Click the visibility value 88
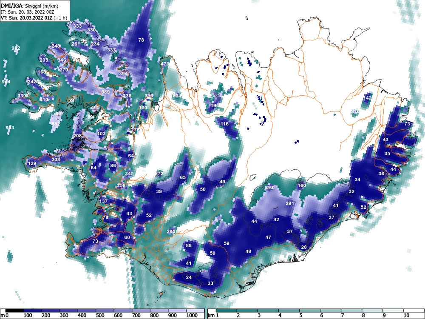The height and width of the screenshot is (319, 425). (189, 245)
